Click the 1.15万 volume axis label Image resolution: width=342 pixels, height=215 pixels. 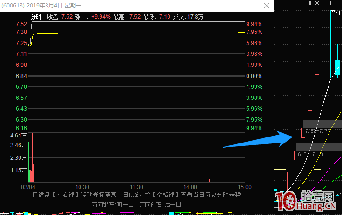click(x=19, y=170)
